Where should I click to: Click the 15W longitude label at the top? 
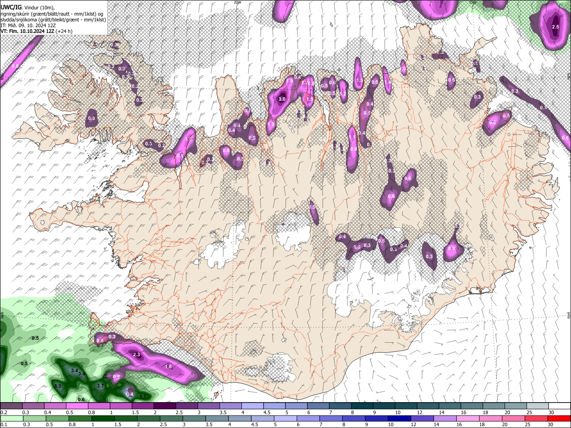[x=472, y=2]
